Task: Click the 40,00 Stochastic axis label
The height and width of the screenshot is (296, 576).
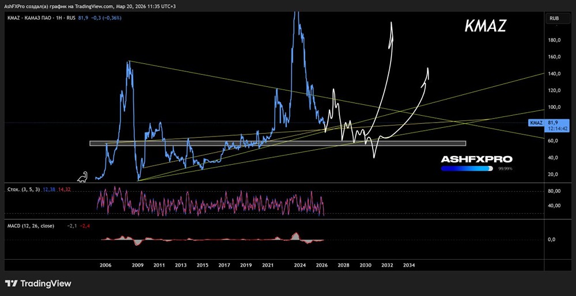Action: (x=555, y=206)
